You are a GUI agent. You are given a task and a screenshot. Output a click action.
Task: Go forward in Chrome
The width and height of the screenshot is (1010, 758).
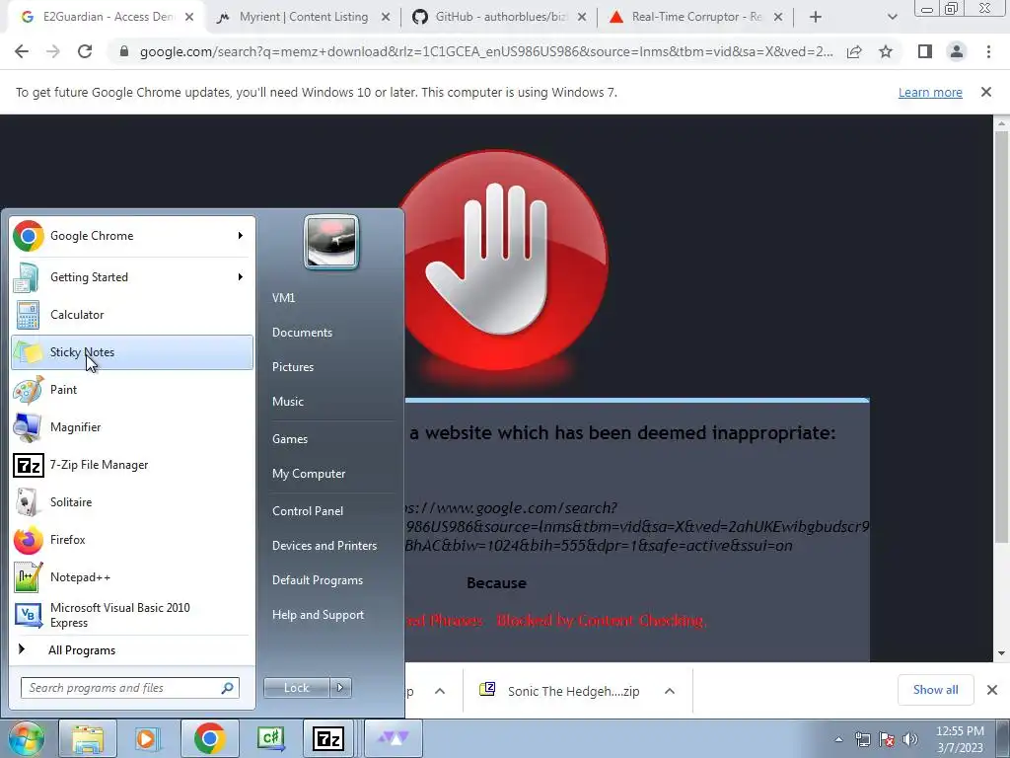tap(53, 51)
